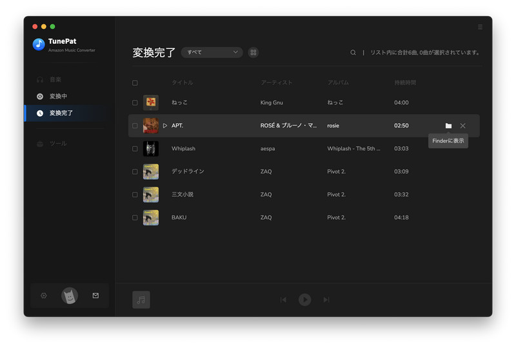Click the artist aespa
516x348 pixels.
(x=268, y=149)
